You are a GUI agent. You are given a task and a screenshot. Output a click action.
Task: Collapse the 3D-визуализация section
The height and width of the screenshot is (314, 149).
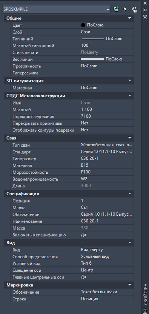(x=130, y=81)
